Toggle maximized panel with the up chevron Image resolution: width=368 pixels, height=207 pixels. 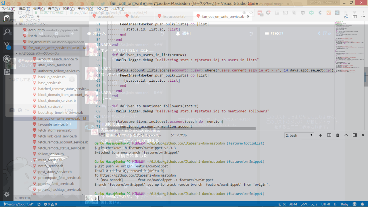click(346, 135)
